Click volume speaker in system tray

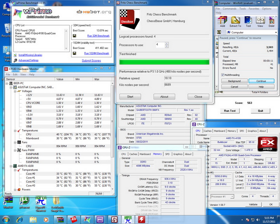pos(258,220)
